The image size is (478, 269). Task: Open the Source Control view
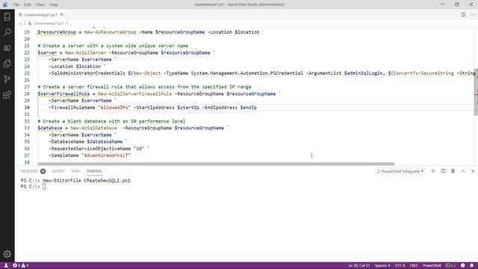pyautogui.click(x=7, y=79)
